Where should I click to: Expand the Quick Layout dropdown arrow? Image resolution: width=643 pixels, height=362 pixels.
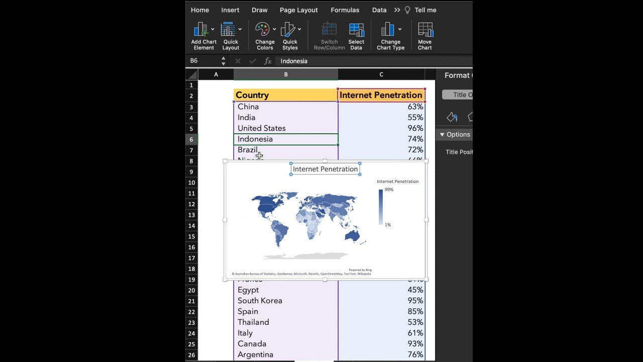tap(240, 29)
